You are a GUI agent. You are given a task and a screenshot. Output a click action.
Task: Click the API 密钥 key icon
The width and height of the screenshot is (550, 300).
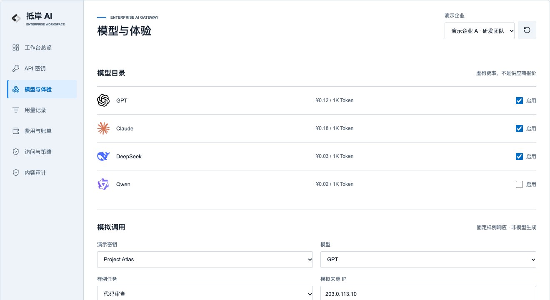tap(16, 68)
